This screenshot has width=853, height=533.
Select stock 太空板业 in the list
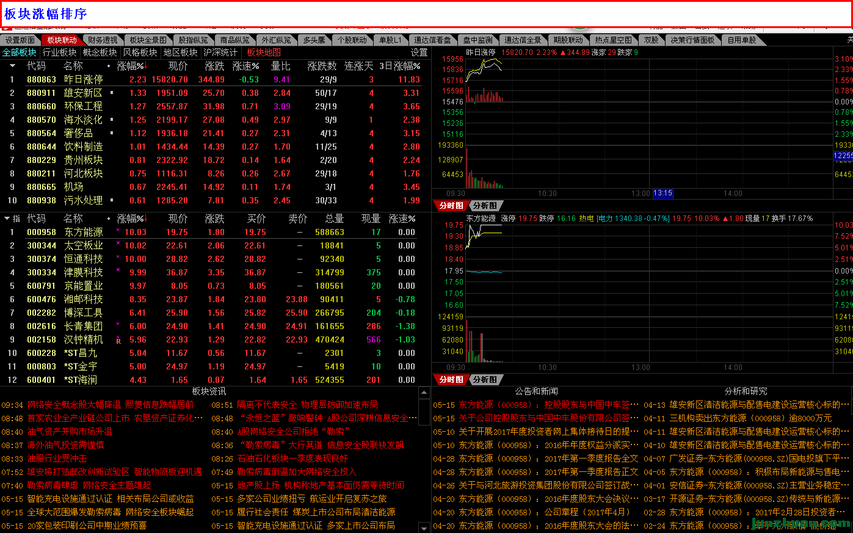(214, 245)
